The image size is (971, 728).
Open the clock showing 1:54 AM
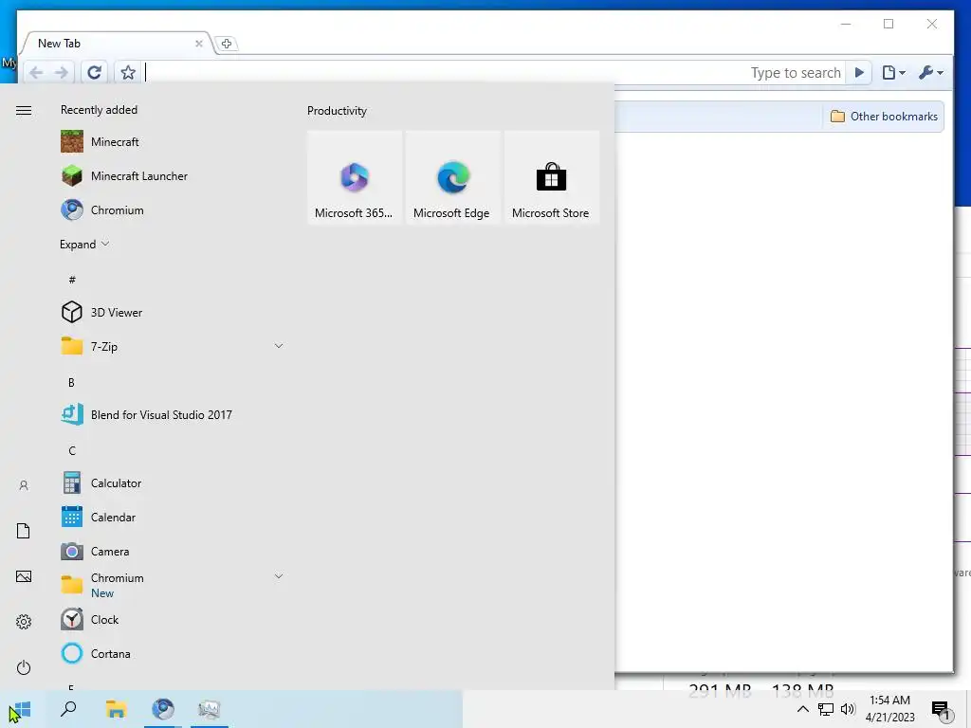click(889, 709)
